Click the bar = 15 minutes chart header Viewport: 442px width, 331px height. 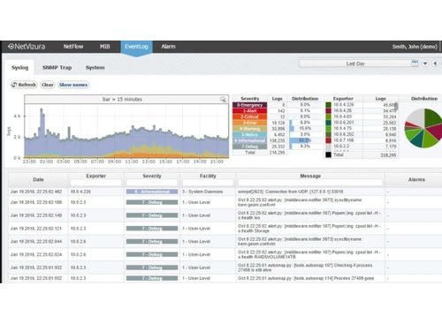(122, 100)
